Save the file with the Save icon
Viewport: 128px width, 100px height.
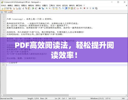point(8,8)
